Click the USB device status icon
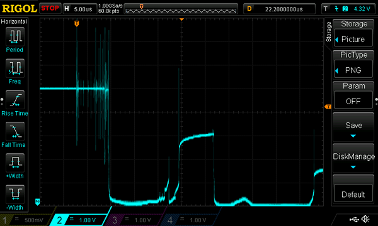 point(354,219)
